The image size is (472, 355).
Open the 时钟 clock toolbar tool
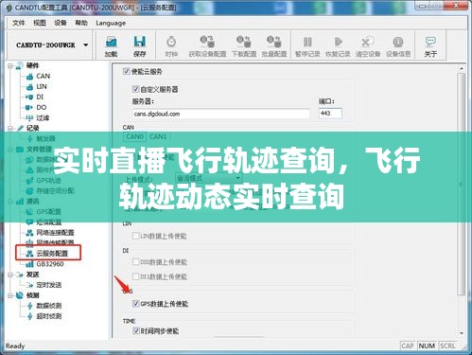click(171, 46)
